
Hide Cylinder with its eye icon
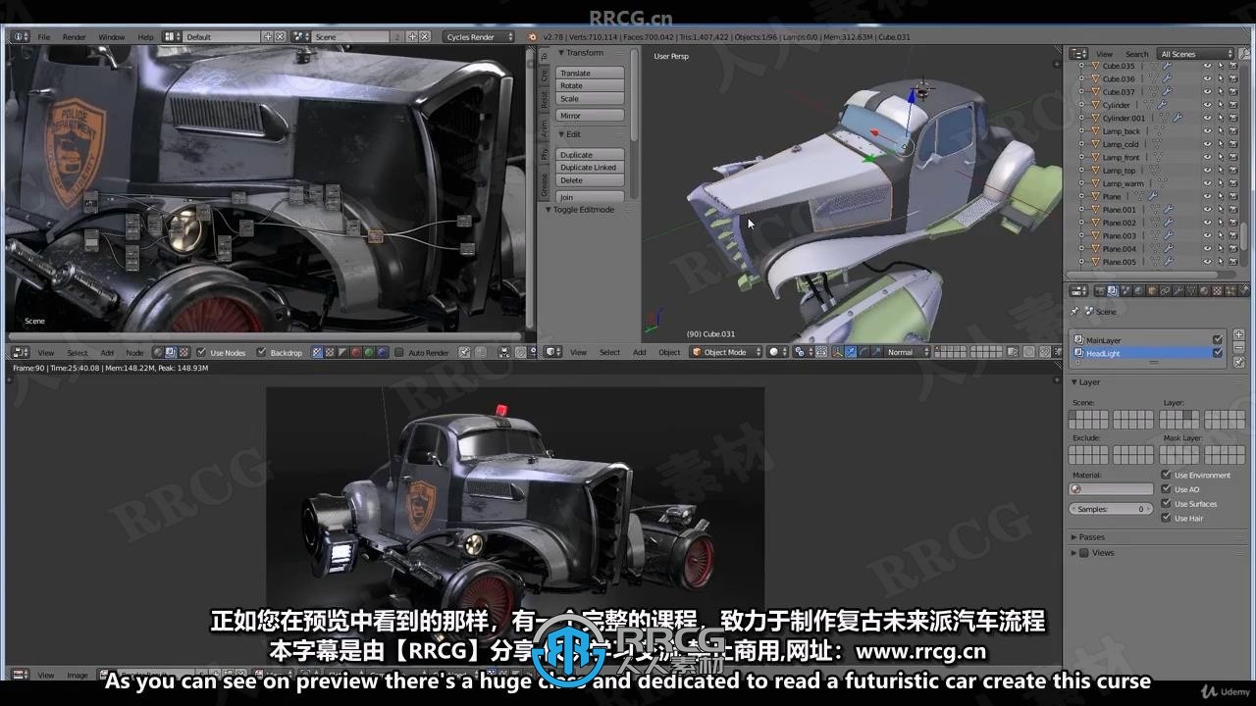pyautogui.click(x=1208, y=105)
